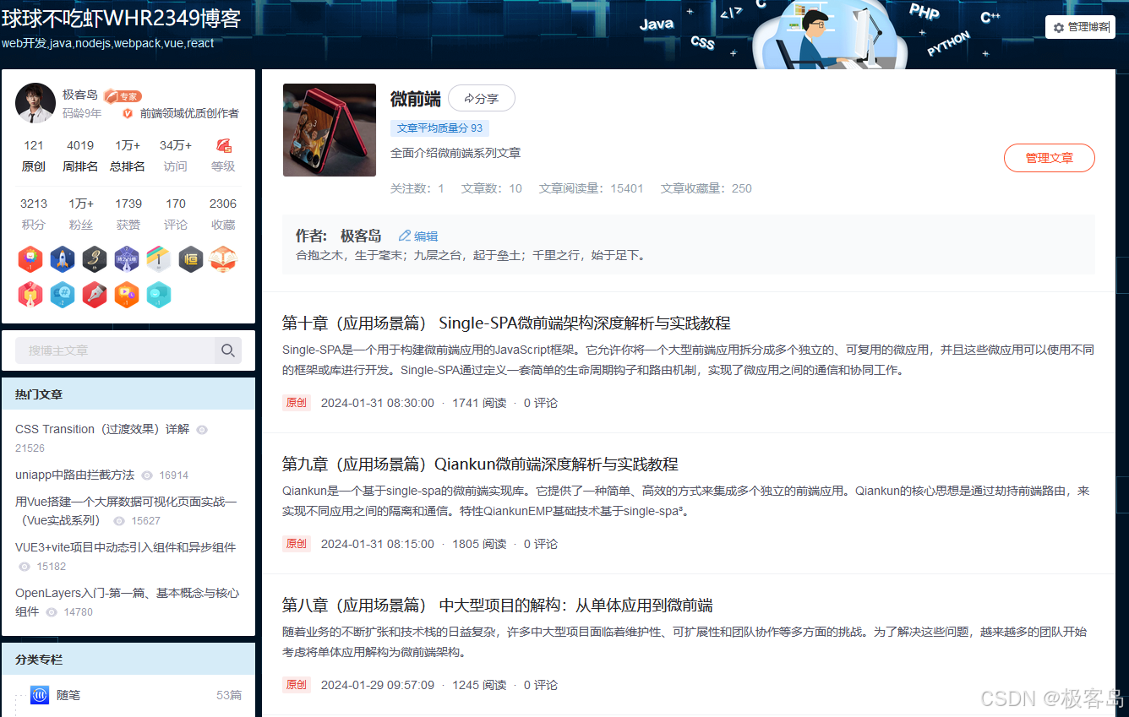The image size is (1129, 717).
Task: Click the 随笔 column category icon
Action: 40,695
